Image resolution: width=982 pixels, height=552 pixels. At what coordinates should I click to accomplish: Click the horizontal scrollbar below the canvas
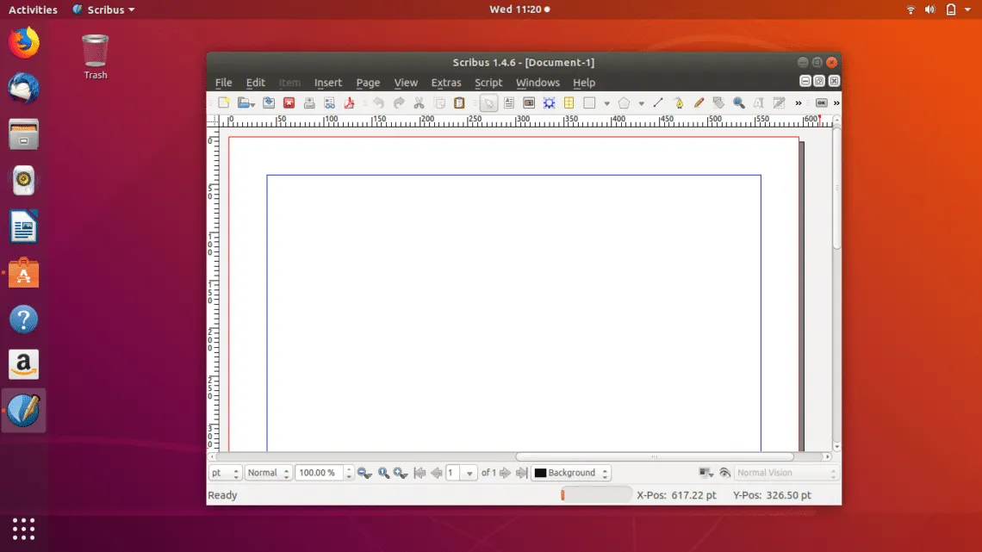pyautogui.click(x=654, y=457)
